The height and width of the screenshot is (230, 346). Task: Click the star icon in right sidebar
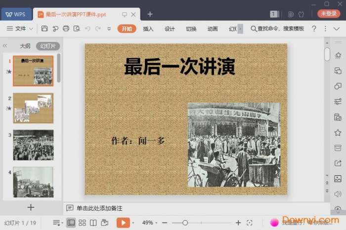pos(338,132)
